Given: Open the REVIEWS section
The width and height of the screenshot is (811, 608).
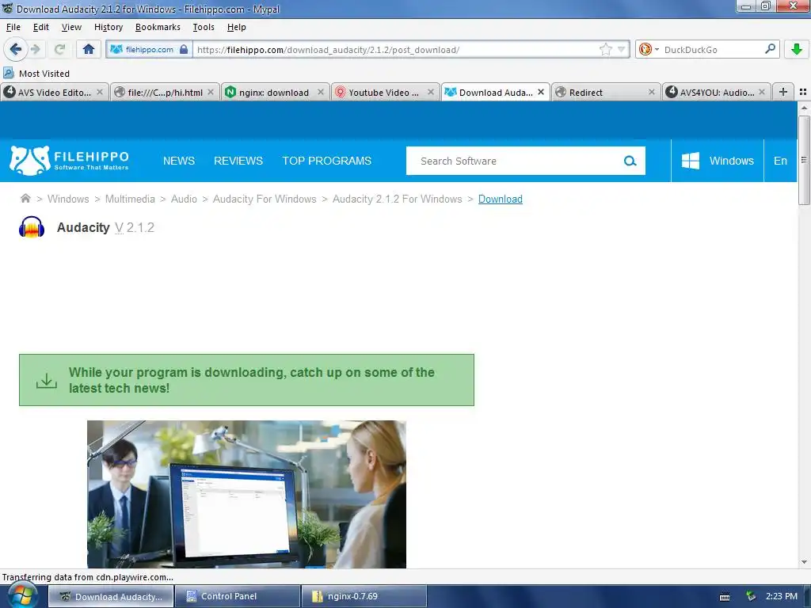Looking at the screenshot, I should [238, 161].
